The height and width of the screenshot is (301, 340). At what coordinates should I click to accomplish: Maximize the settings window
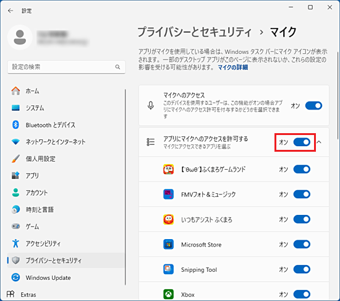click(310, 7)
